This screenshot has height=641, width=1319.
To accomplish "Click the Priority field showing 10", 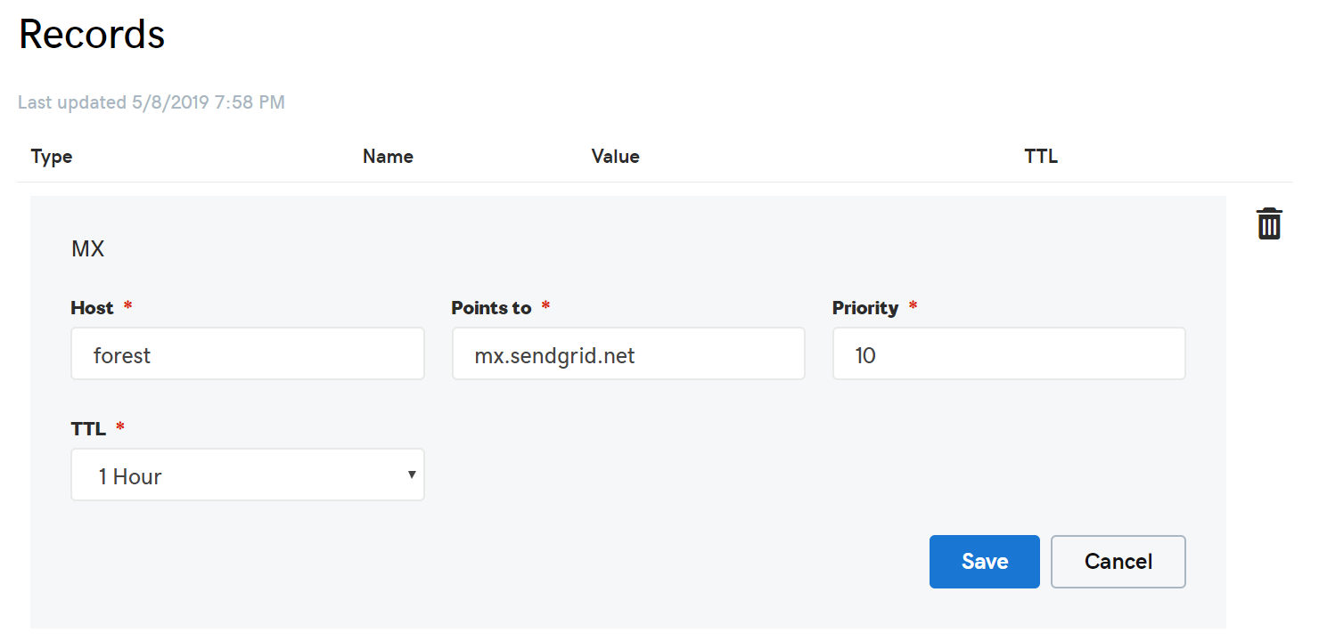I will (1008, 353).
